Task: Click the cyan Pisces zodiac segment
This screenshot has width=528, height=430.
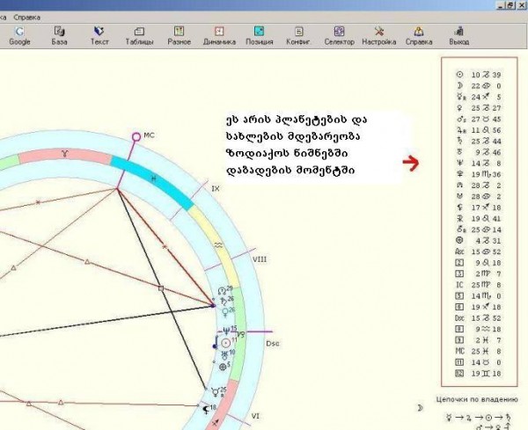Action: [156, 177]
